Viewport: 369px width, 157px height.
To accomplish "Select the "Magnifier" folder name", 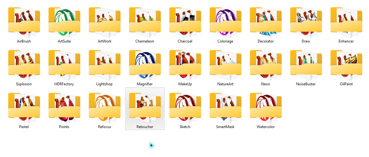I will [x=145, y=84].
